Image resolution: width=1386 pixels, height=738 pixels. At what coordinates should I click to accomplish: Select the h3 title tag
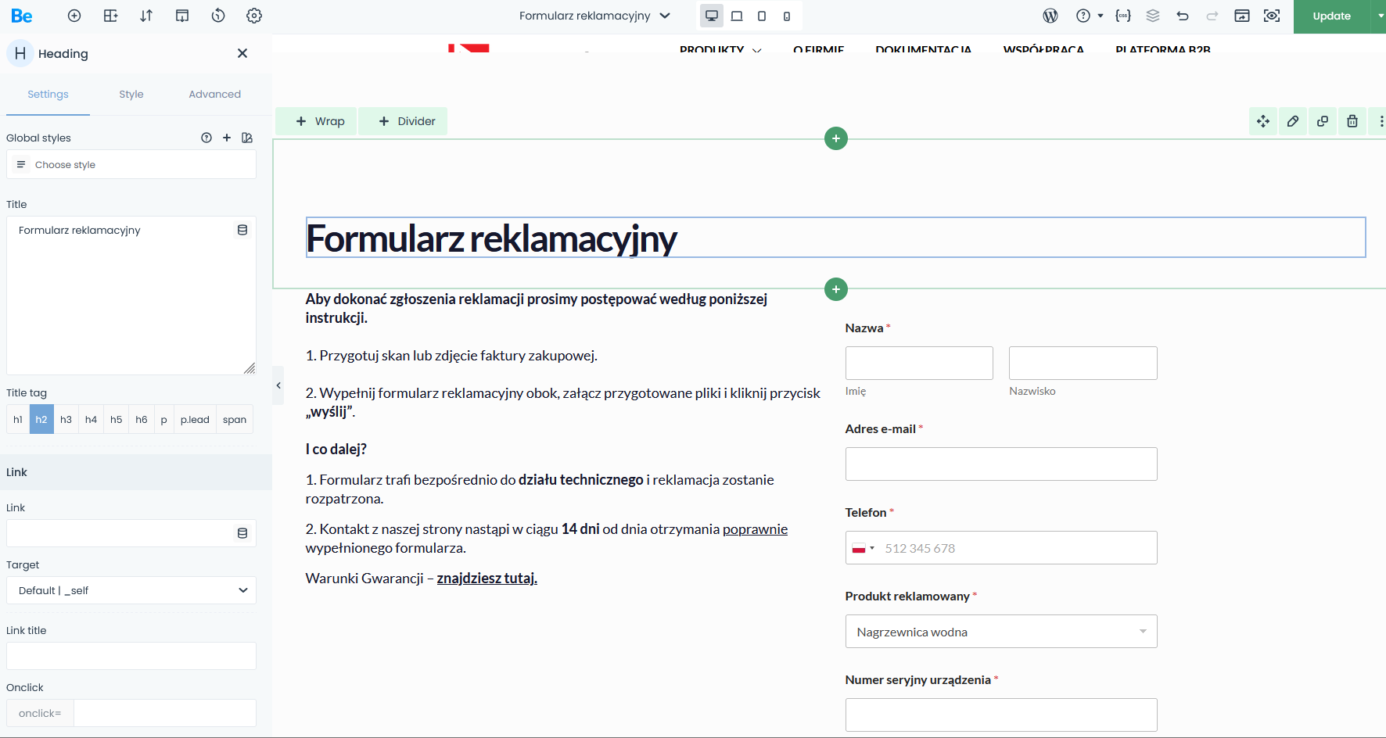pos(66,420)
